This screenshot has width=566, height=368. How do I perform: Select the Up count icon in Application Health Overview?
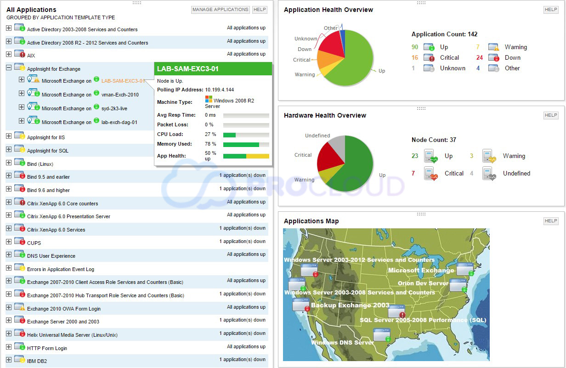(429, 47)
